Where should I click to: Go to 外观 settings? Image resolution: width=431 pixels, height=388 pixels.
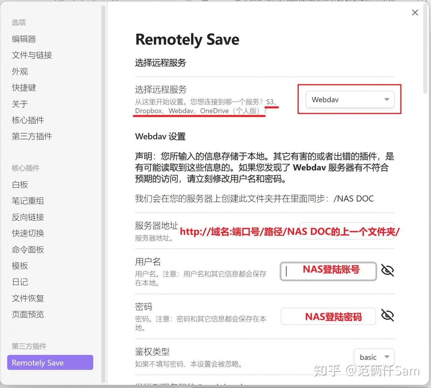(20, 71)
